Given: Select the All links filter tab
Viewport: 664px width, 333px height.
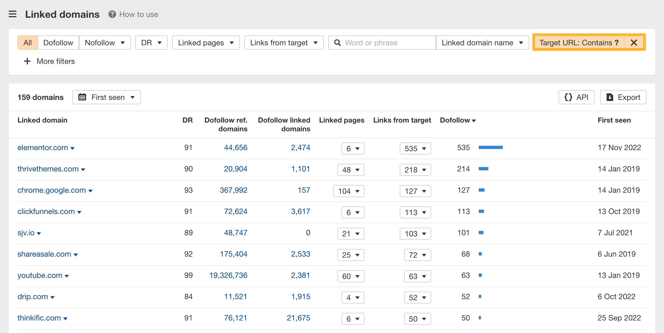Looking at the screenshot, I should point(28,43).
